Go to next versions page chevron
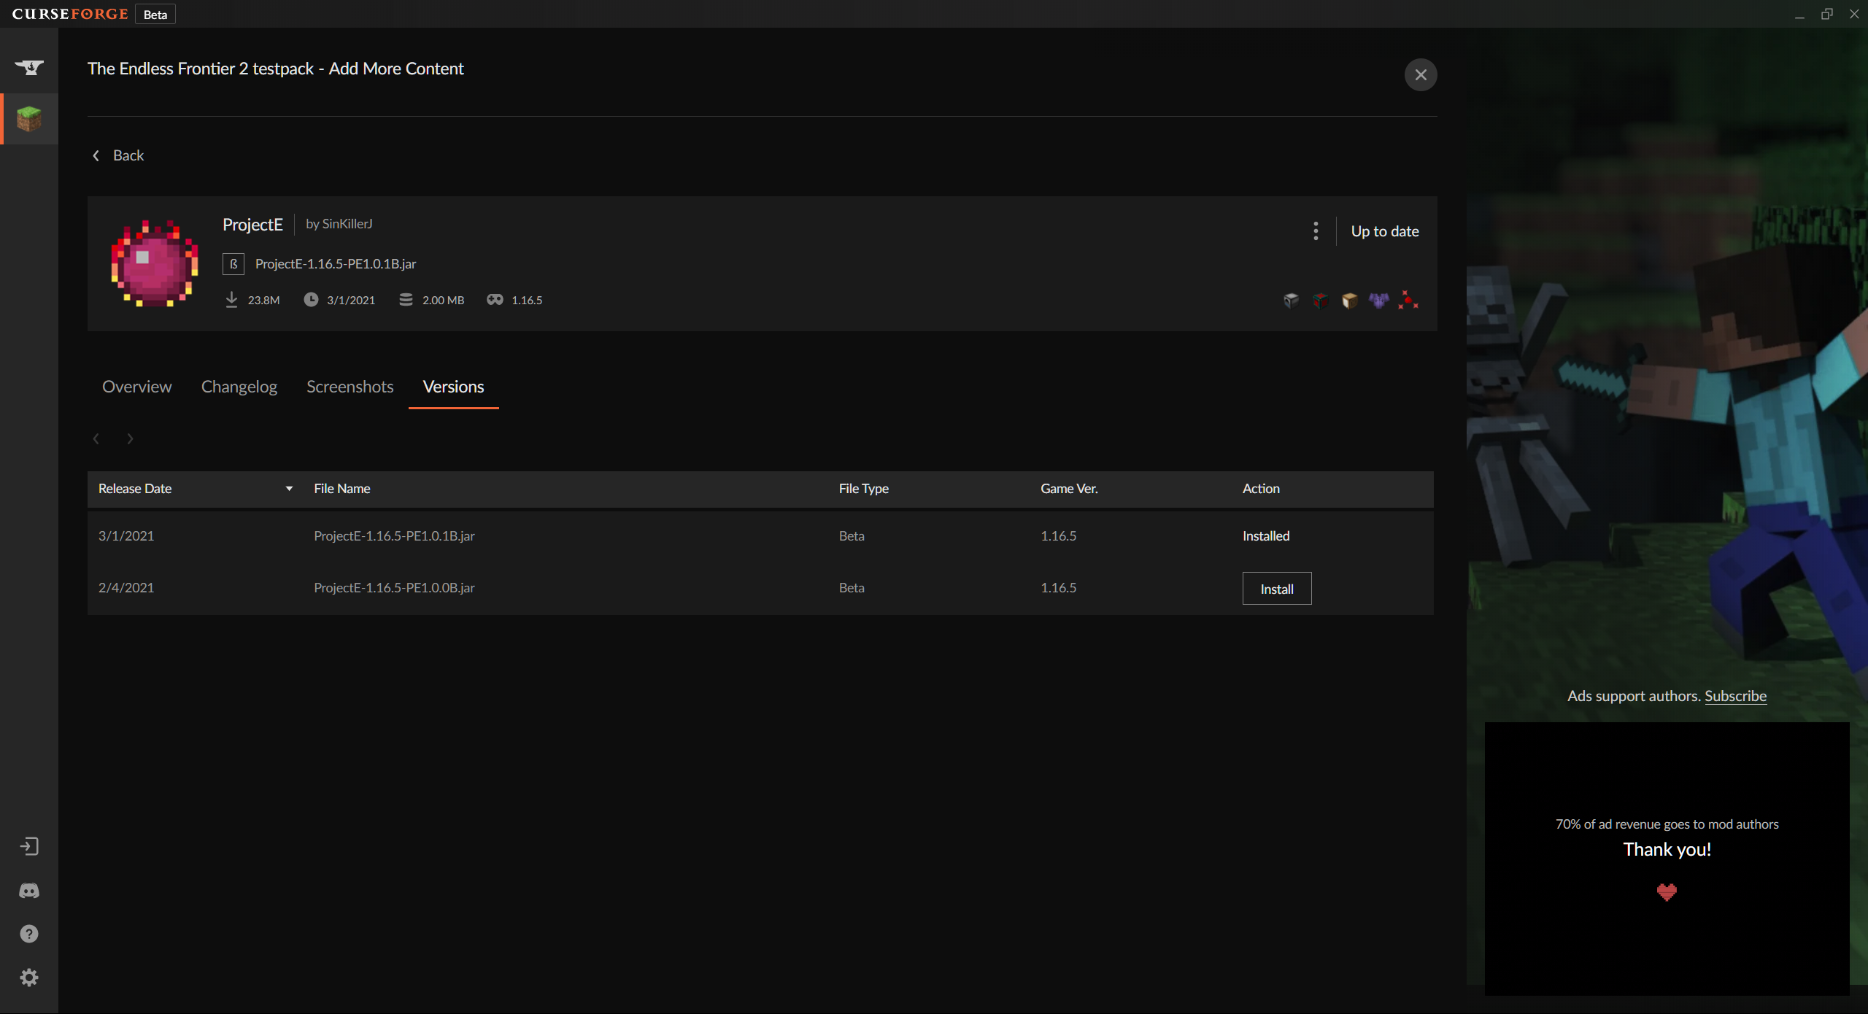 tap(130, 438)
